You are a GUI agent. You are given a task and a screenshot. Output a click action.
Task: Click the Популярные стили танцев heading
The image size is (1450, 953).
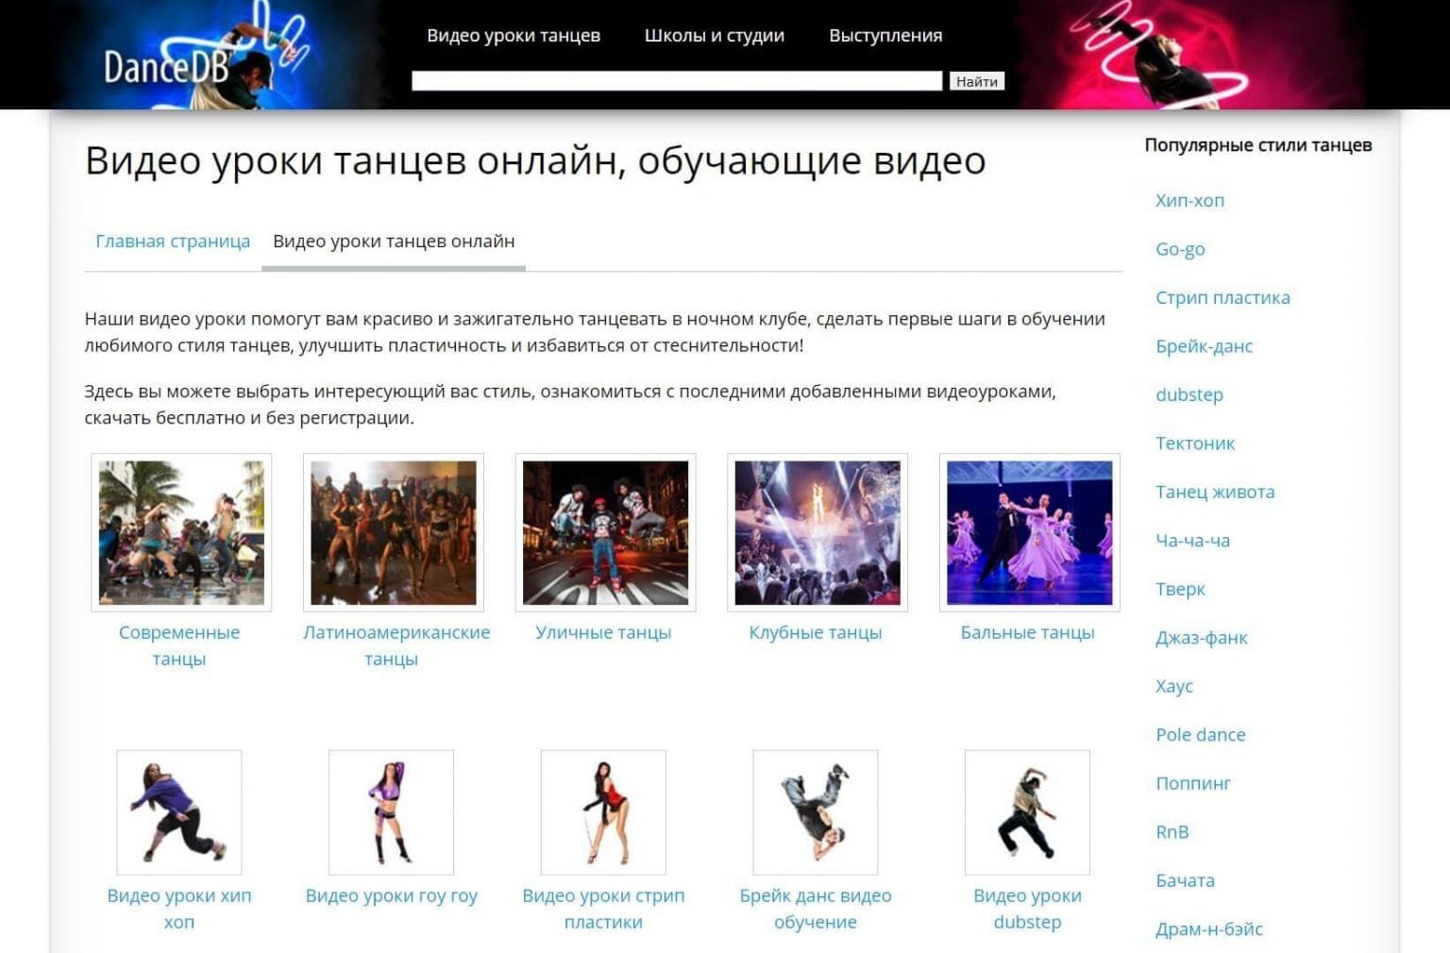[x=1257, y=145]
